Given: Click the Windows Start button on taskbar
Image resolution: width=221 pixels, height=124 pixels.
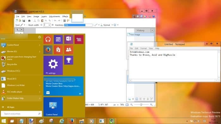Looking at the screenshot, I should tap(4, 121).
